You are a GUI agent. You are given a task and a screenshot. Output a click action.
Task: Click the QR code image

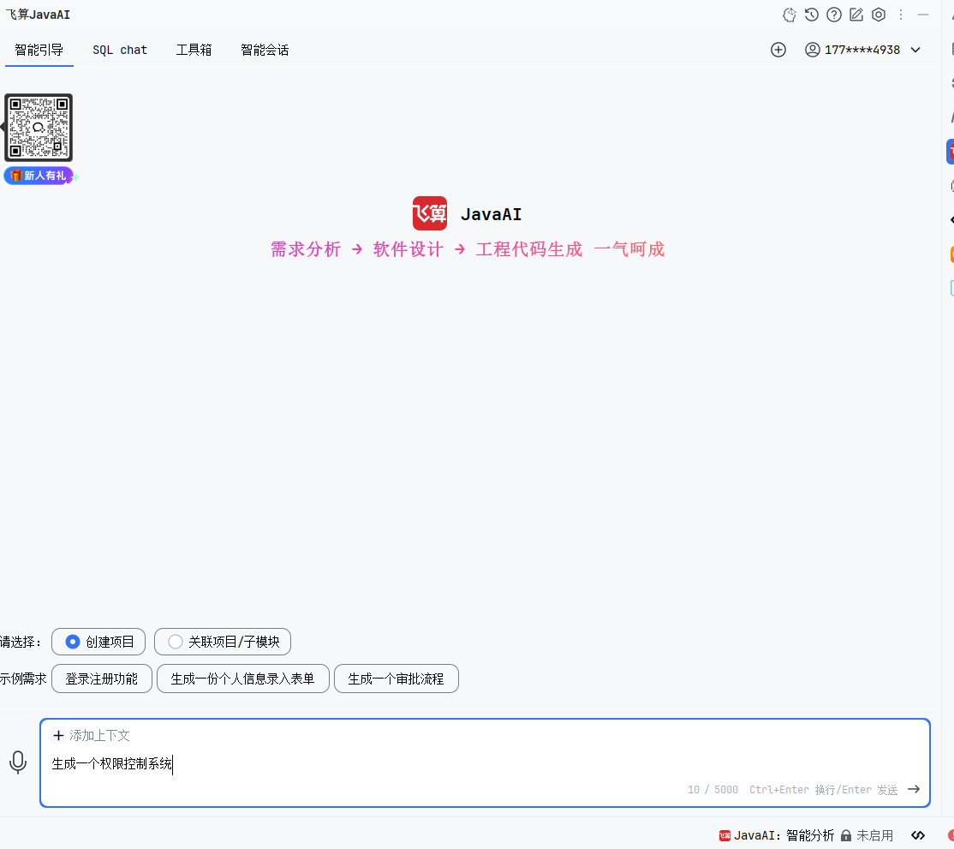(x=39, y=128)
